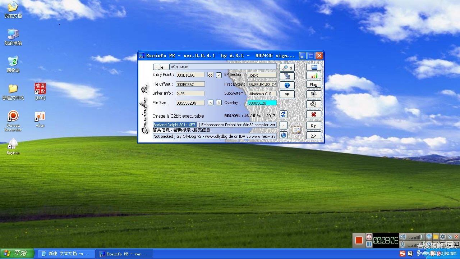The image size is (460, 259).
Task: Select My Computer desktop icon
Action: [13, 37]
